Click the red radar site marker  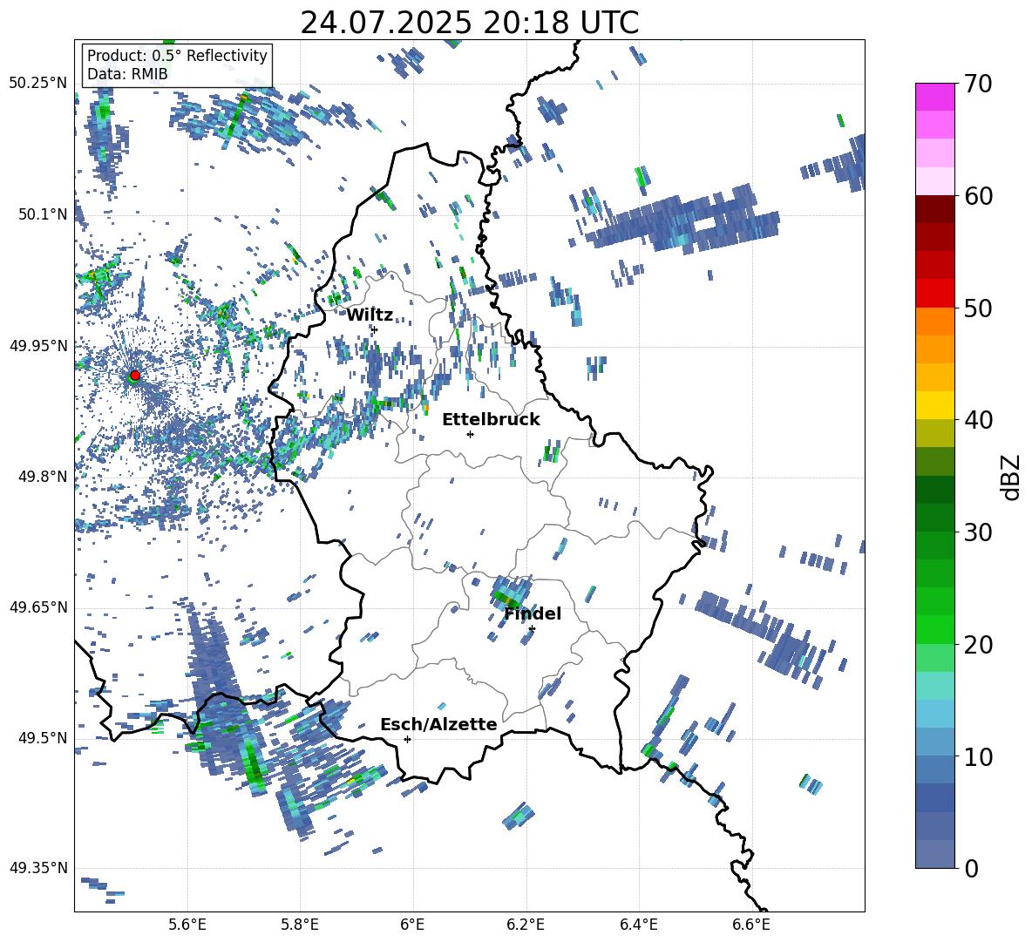click(x=135, y=375)
